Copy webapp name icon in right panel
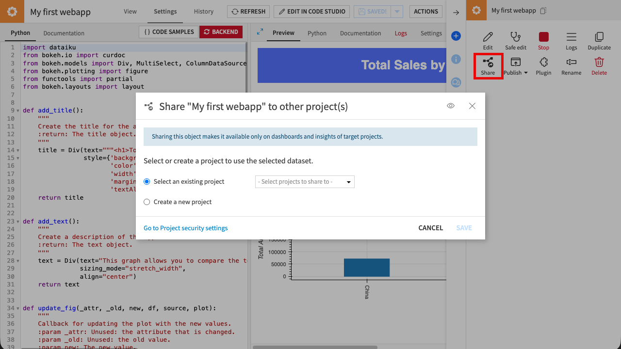Screen dimensions: 621x349 pos(543,10)
